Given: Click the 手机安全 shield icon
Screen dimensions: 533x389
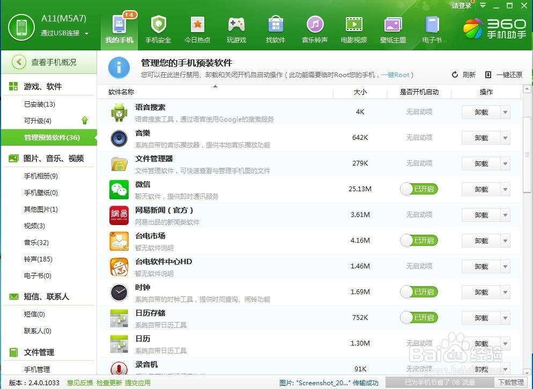Looking at the screenshot, I should tap(158, 25).
